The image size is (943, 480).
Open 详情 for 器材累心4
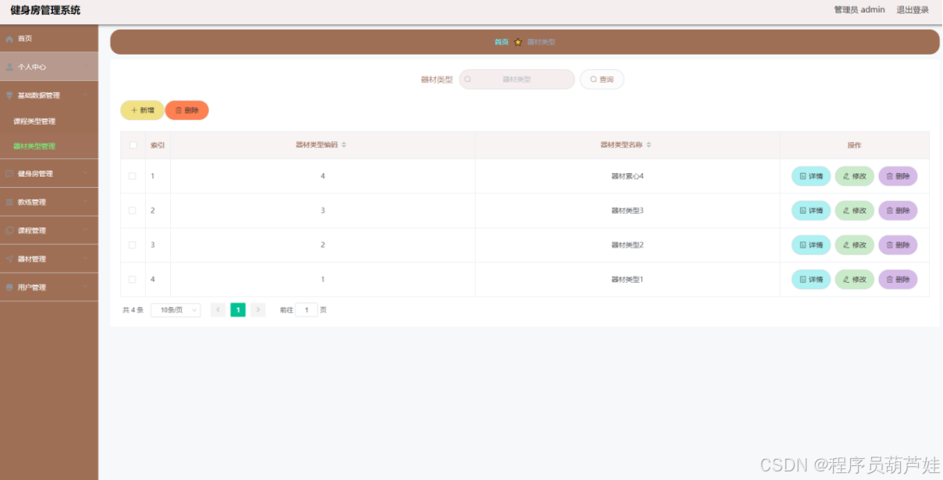(x=811, y=176)
